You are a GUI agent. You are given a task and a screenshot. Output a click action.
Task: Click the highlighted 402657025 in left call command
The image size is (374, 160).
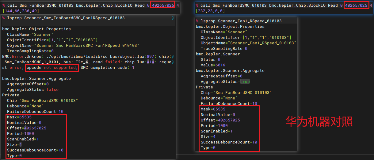[x=162, y=6]
